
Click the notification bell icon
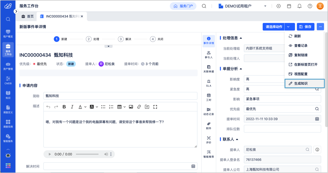click(299, 6)
